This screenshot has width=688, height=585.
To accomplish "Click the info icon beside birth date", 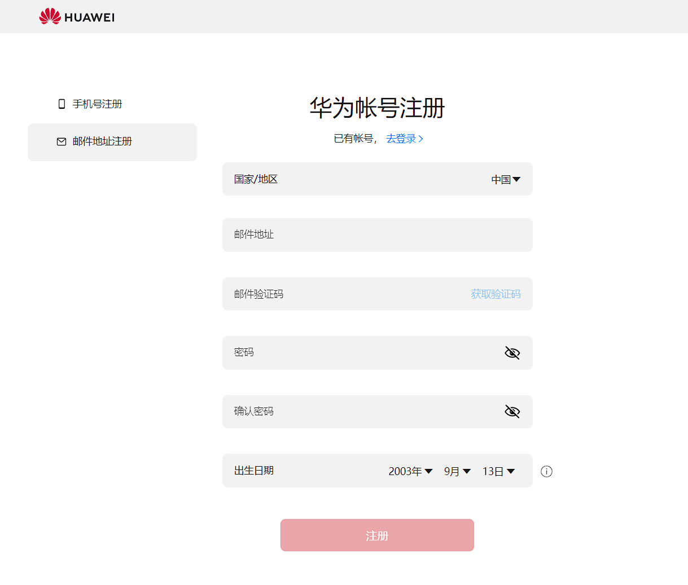I will click(x=546, y=471).
